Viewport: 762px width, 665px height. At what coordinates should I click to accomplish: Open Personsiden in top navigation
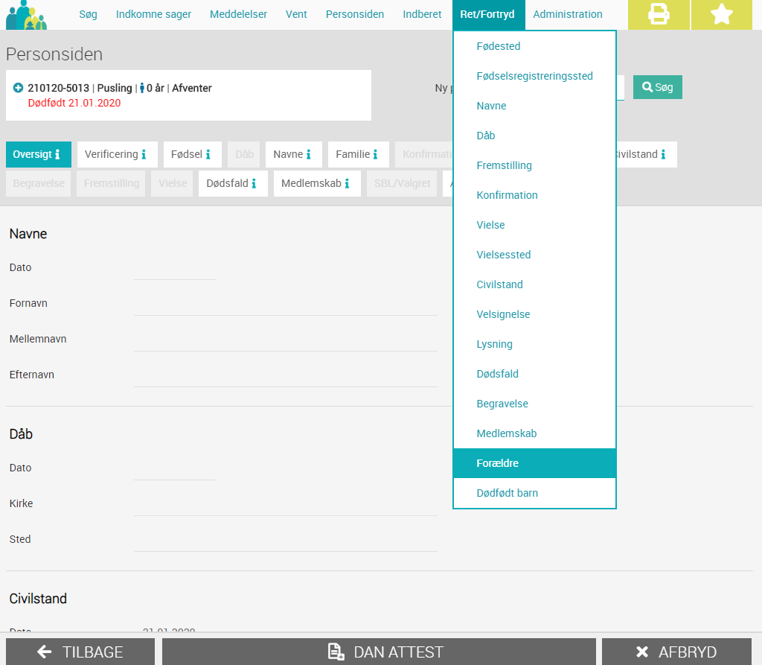tap(355, 15)
